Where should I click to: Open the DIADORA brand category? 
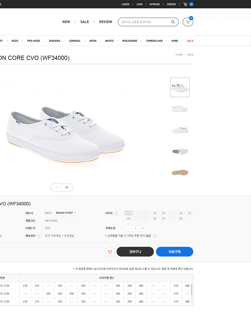(55, 41)
